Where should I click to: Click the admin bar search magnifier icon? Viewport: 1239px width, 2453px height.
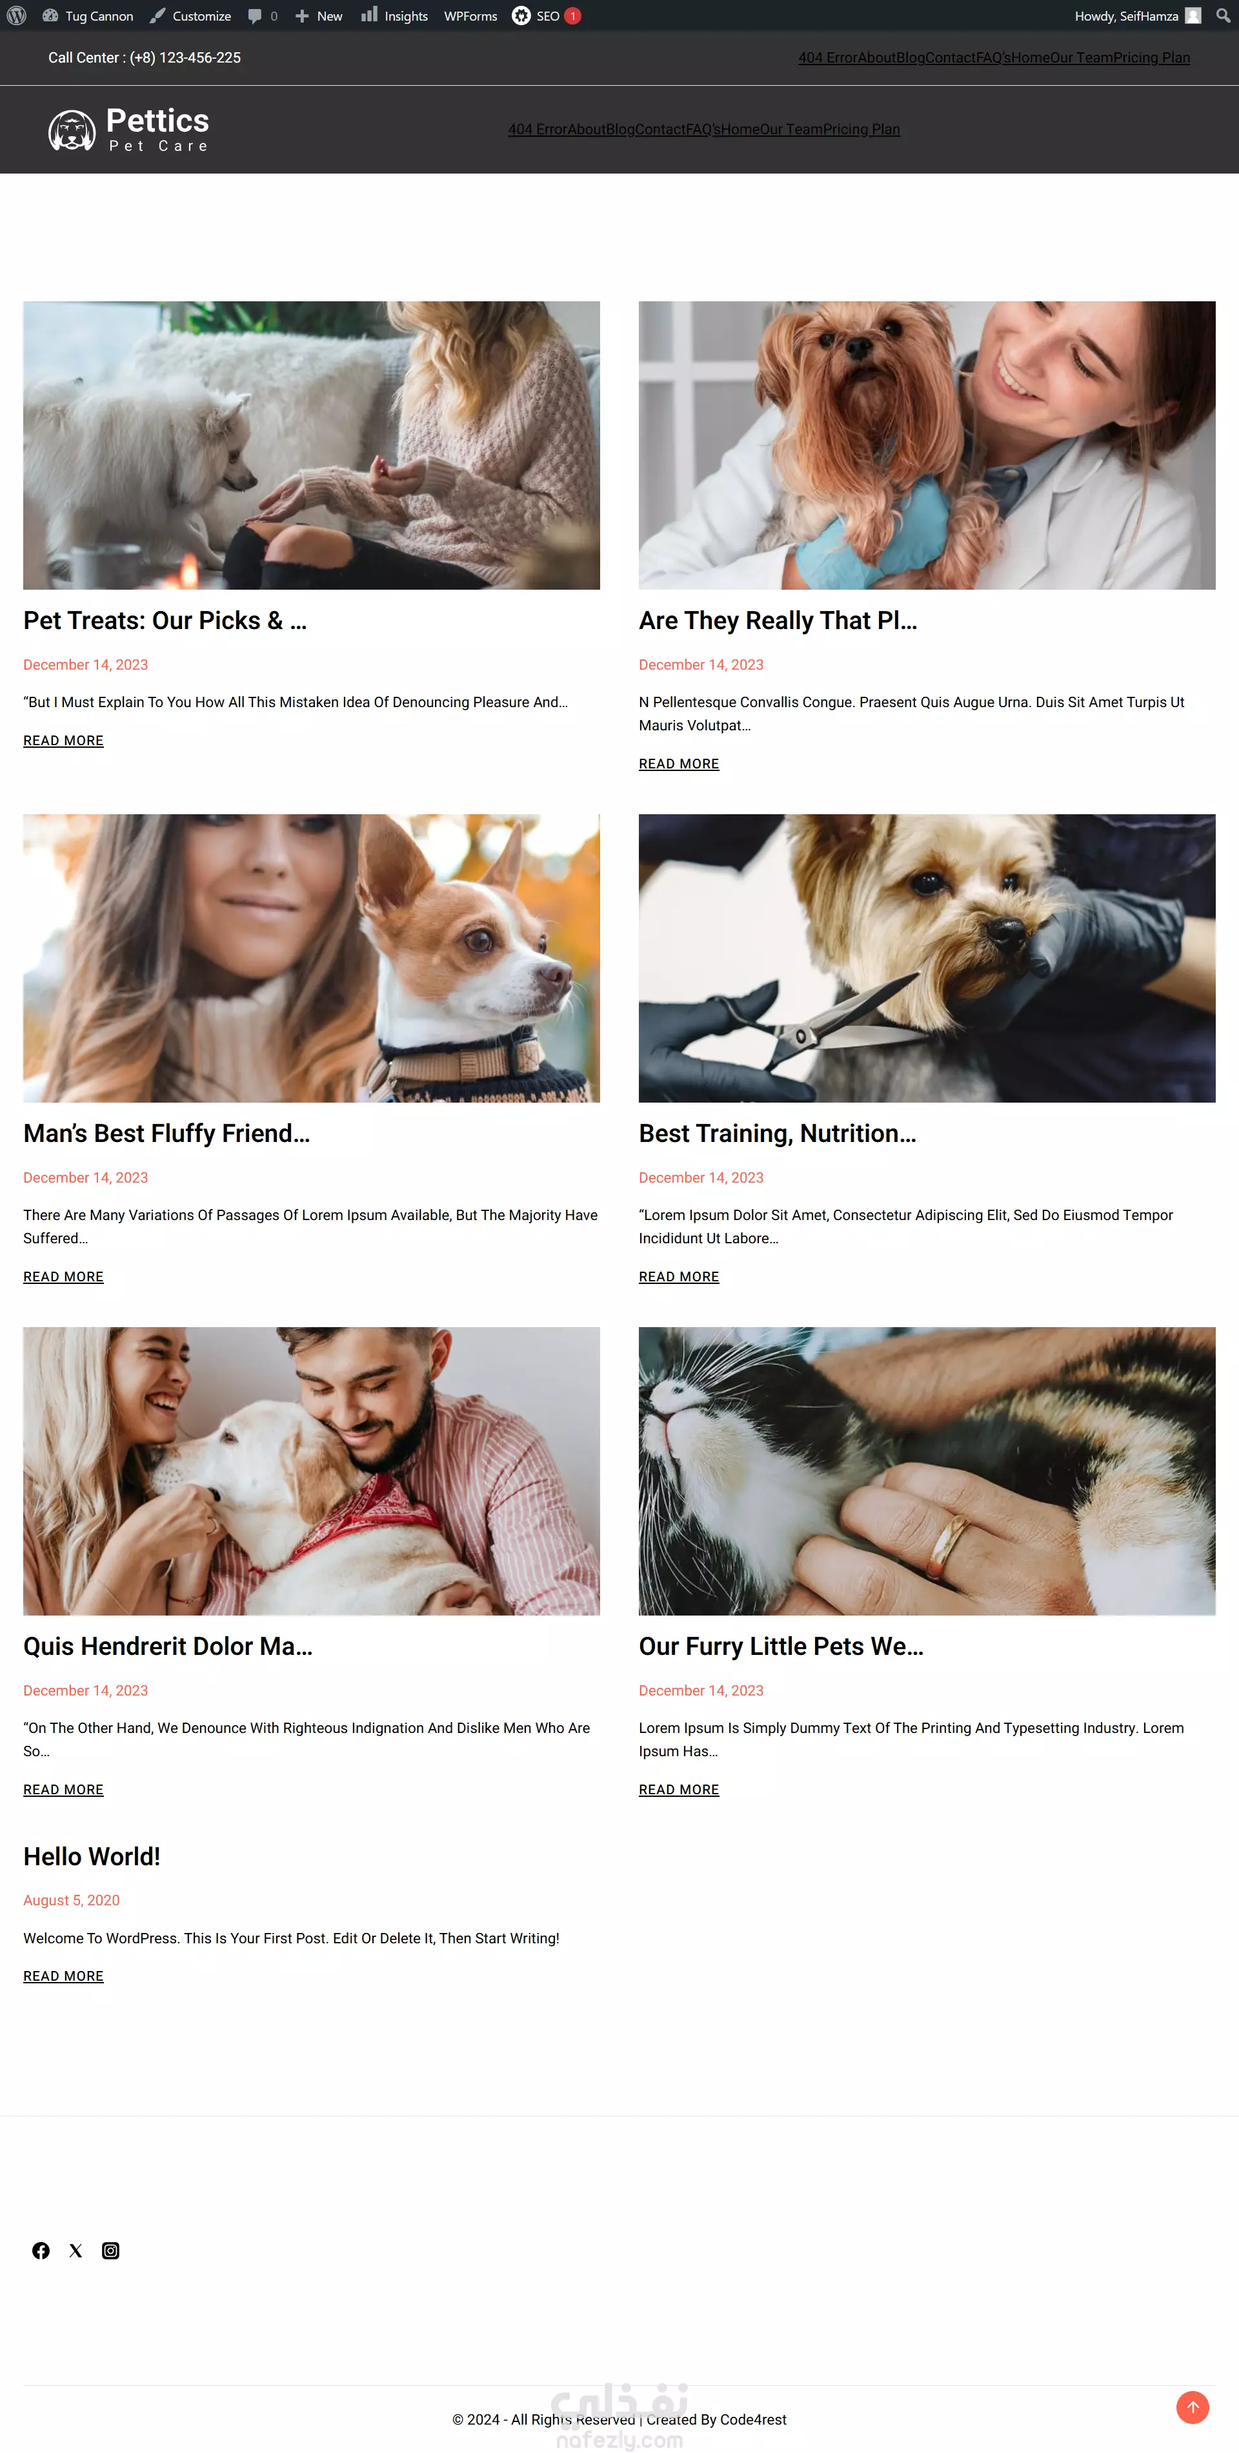coord(1223,16)
